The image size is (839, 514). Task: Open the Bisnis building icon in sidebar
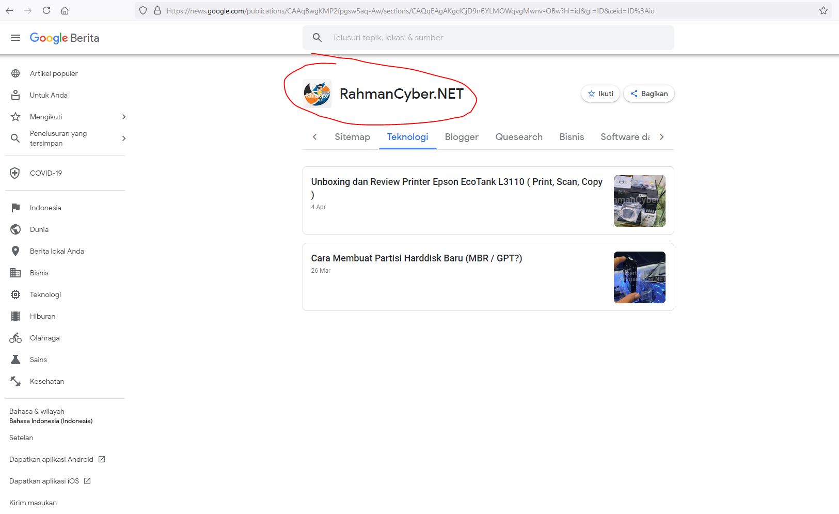pos(15,273)
